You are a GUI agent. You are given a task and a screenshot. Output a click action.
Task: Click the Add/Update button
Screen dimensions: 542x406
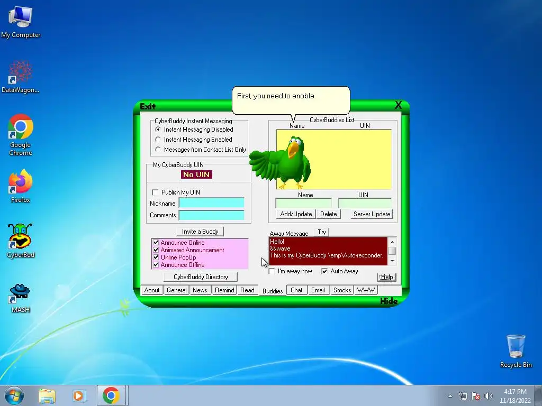[x=296, y=214]
